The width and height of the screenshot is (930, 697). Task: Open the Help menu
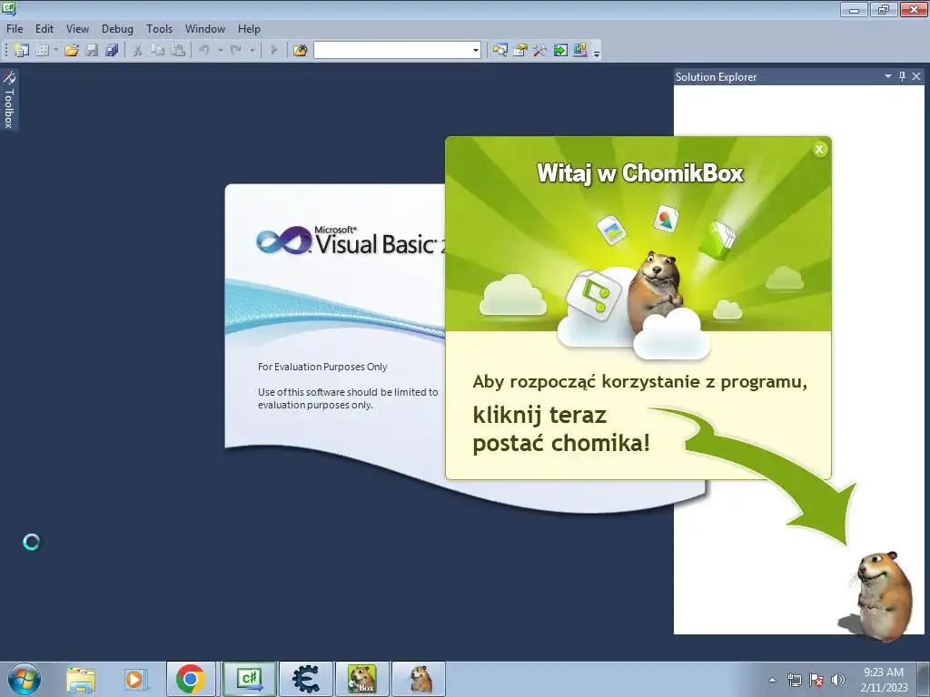[x=249, y=28]
